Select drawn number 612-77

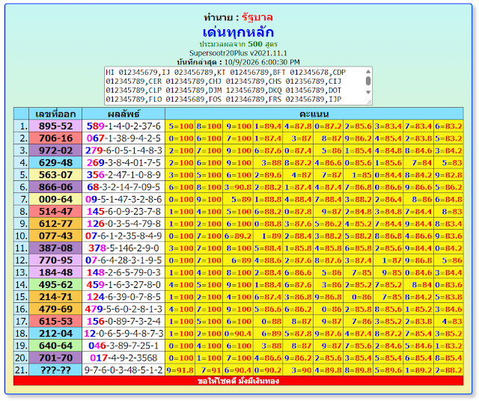[x=55, y=224]
